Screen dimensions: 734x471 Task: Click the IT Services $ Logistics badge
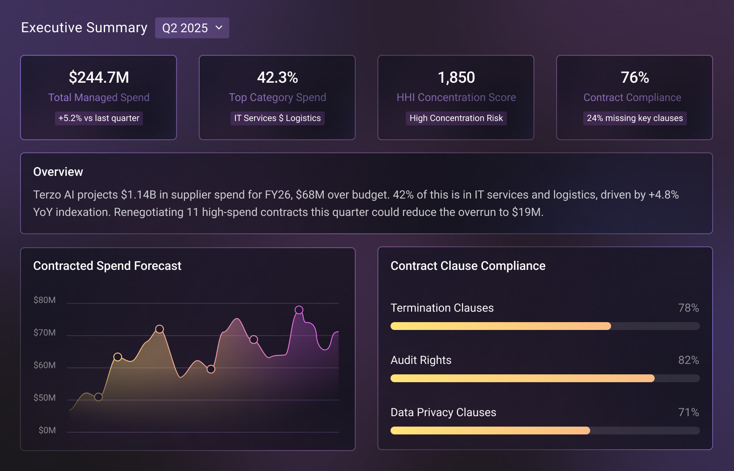tap(277, 118)
